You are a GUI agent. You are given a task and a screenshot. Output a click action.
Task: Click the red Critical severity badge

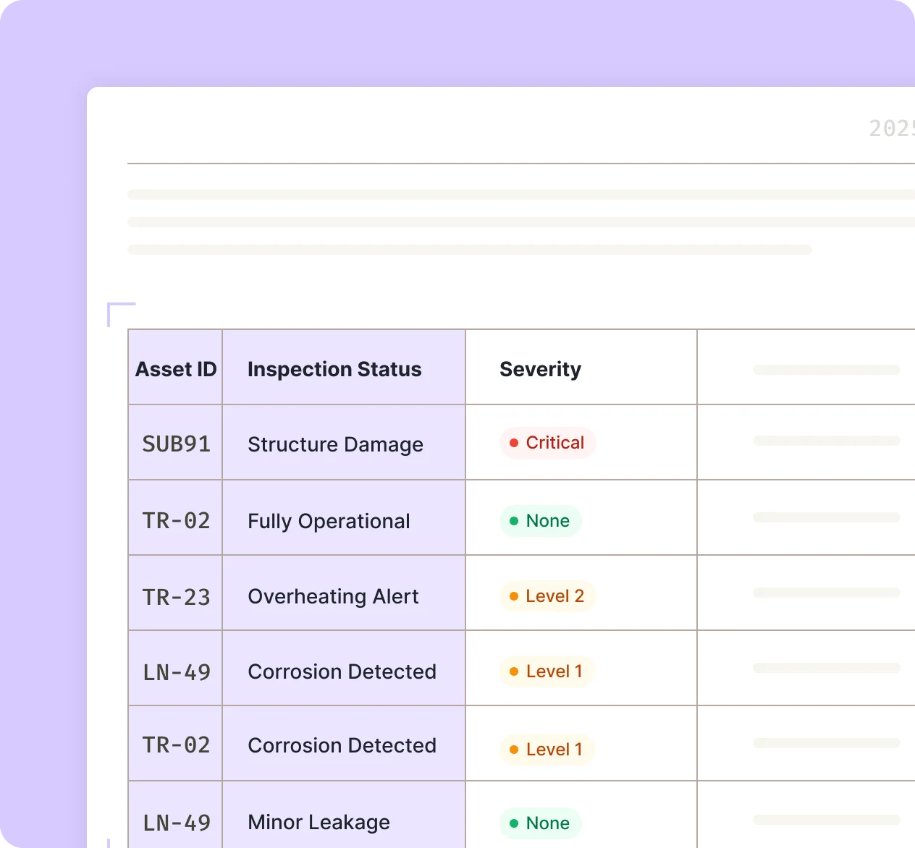coord(547,443)
